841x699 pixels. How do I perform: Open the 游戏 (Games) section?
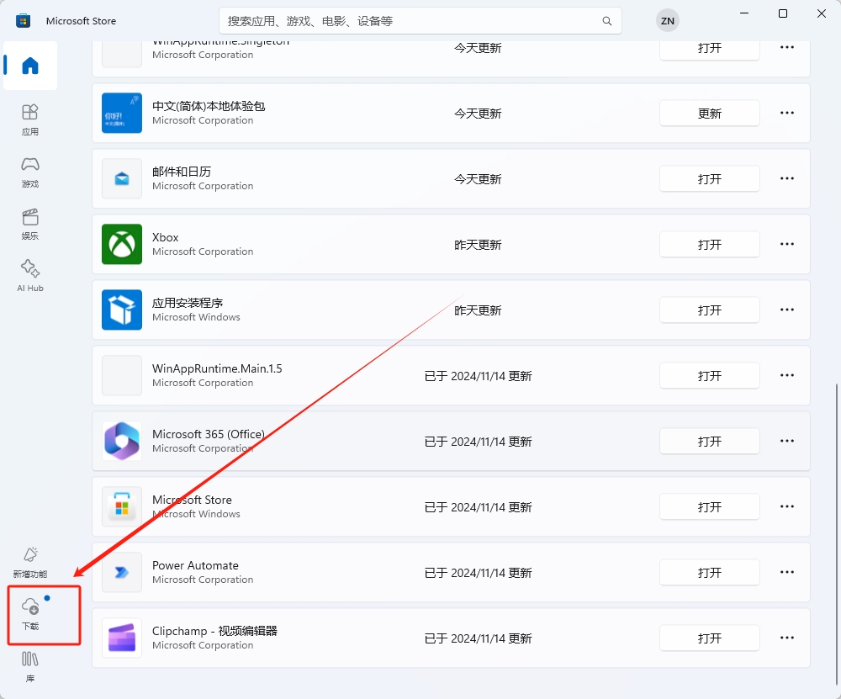[30, 171]
